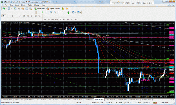Select the Vertical Line tool
The height and width of the screenshot is (105, 176).
[12, 16]
